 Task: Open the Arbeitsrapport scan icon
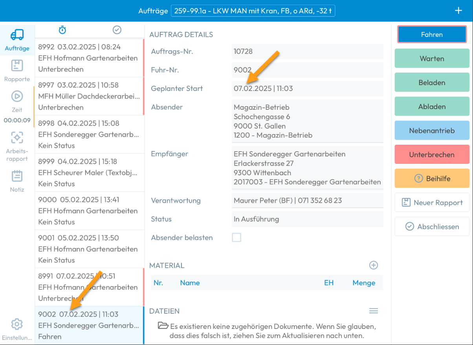[x=17, y=138]
